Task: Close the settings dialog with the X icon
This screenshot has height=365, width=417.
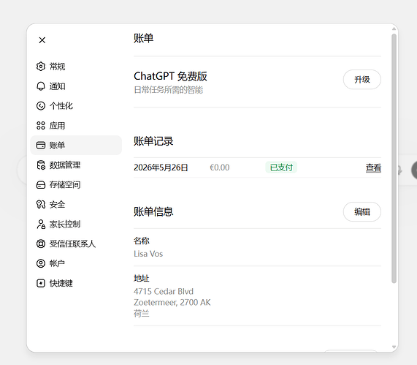Action: [x=42, y=40]
